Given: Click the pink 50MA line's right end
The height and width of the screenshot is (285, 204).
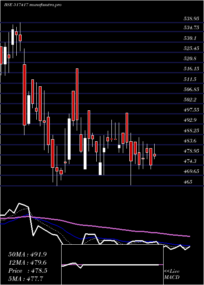Looking at the screenshot, I should click(x=189, y=236).
